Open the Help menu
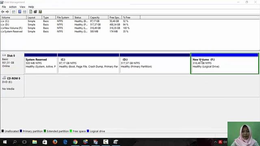 point(31,7)
